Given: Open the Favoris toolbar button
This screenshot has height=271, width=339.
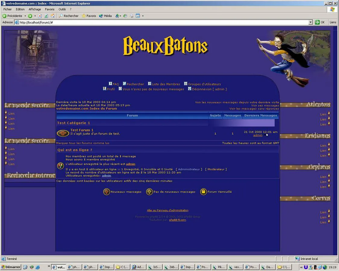Looking at the screenshot, I should pyautogui.click(x=89, y=16).
